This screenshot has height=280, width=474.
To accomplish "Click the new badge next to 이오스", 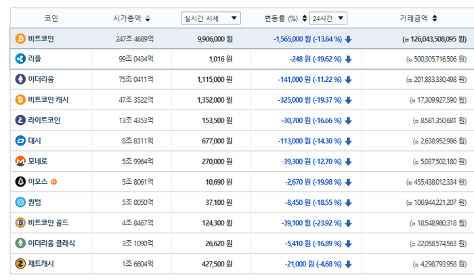I will coord(53,182).
